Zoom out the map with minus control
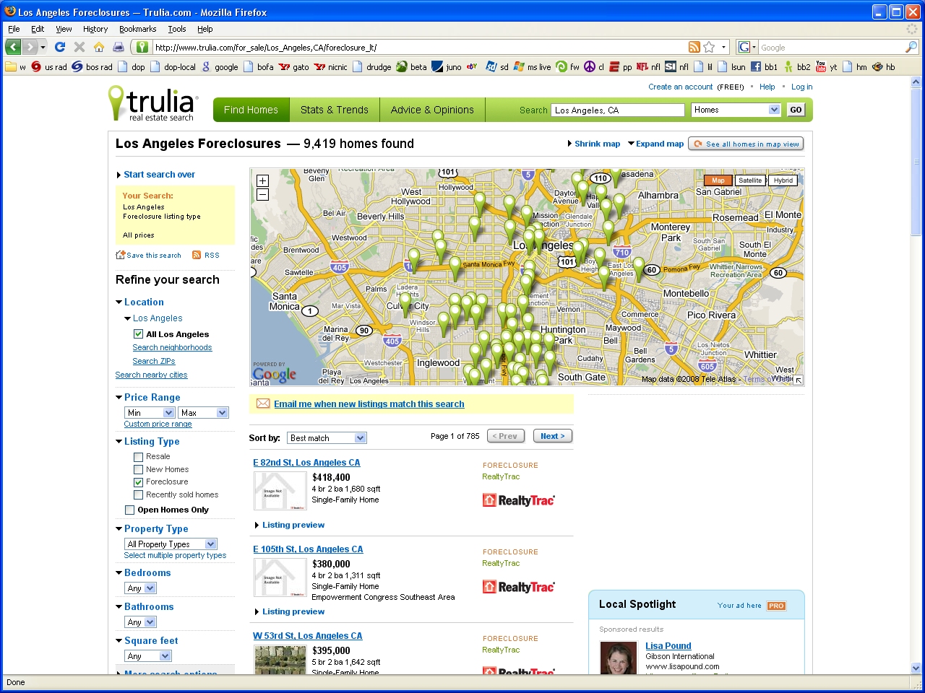The width and height of the screenshot is (925, 693). (x=263, y=194)
